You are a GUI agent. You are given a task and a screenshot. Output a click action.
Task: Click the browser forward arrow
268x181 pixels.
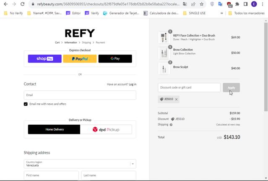(14, 4)
